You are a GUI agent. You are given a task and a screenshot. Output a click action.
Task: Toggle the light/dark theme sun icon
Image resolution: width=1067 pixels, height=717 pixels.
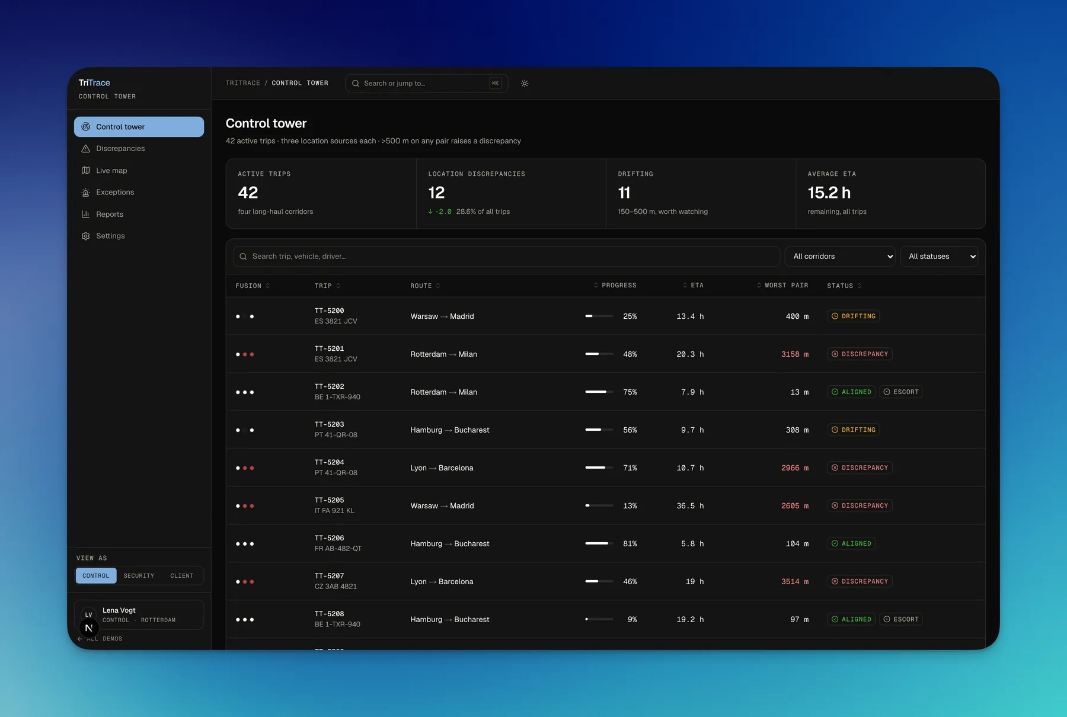point(525,84)
